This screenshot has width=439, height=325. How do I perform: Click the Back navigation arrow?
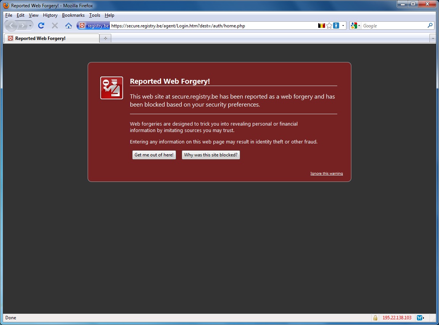click(x=11, y=25)
